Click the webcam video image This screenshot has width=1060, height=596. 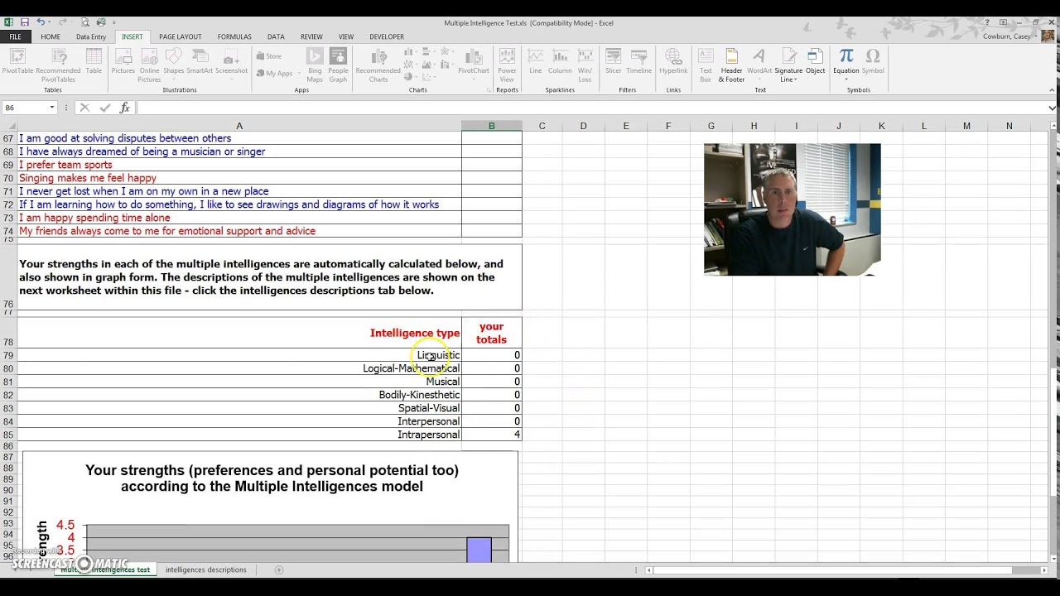click(x=793, y=209)
